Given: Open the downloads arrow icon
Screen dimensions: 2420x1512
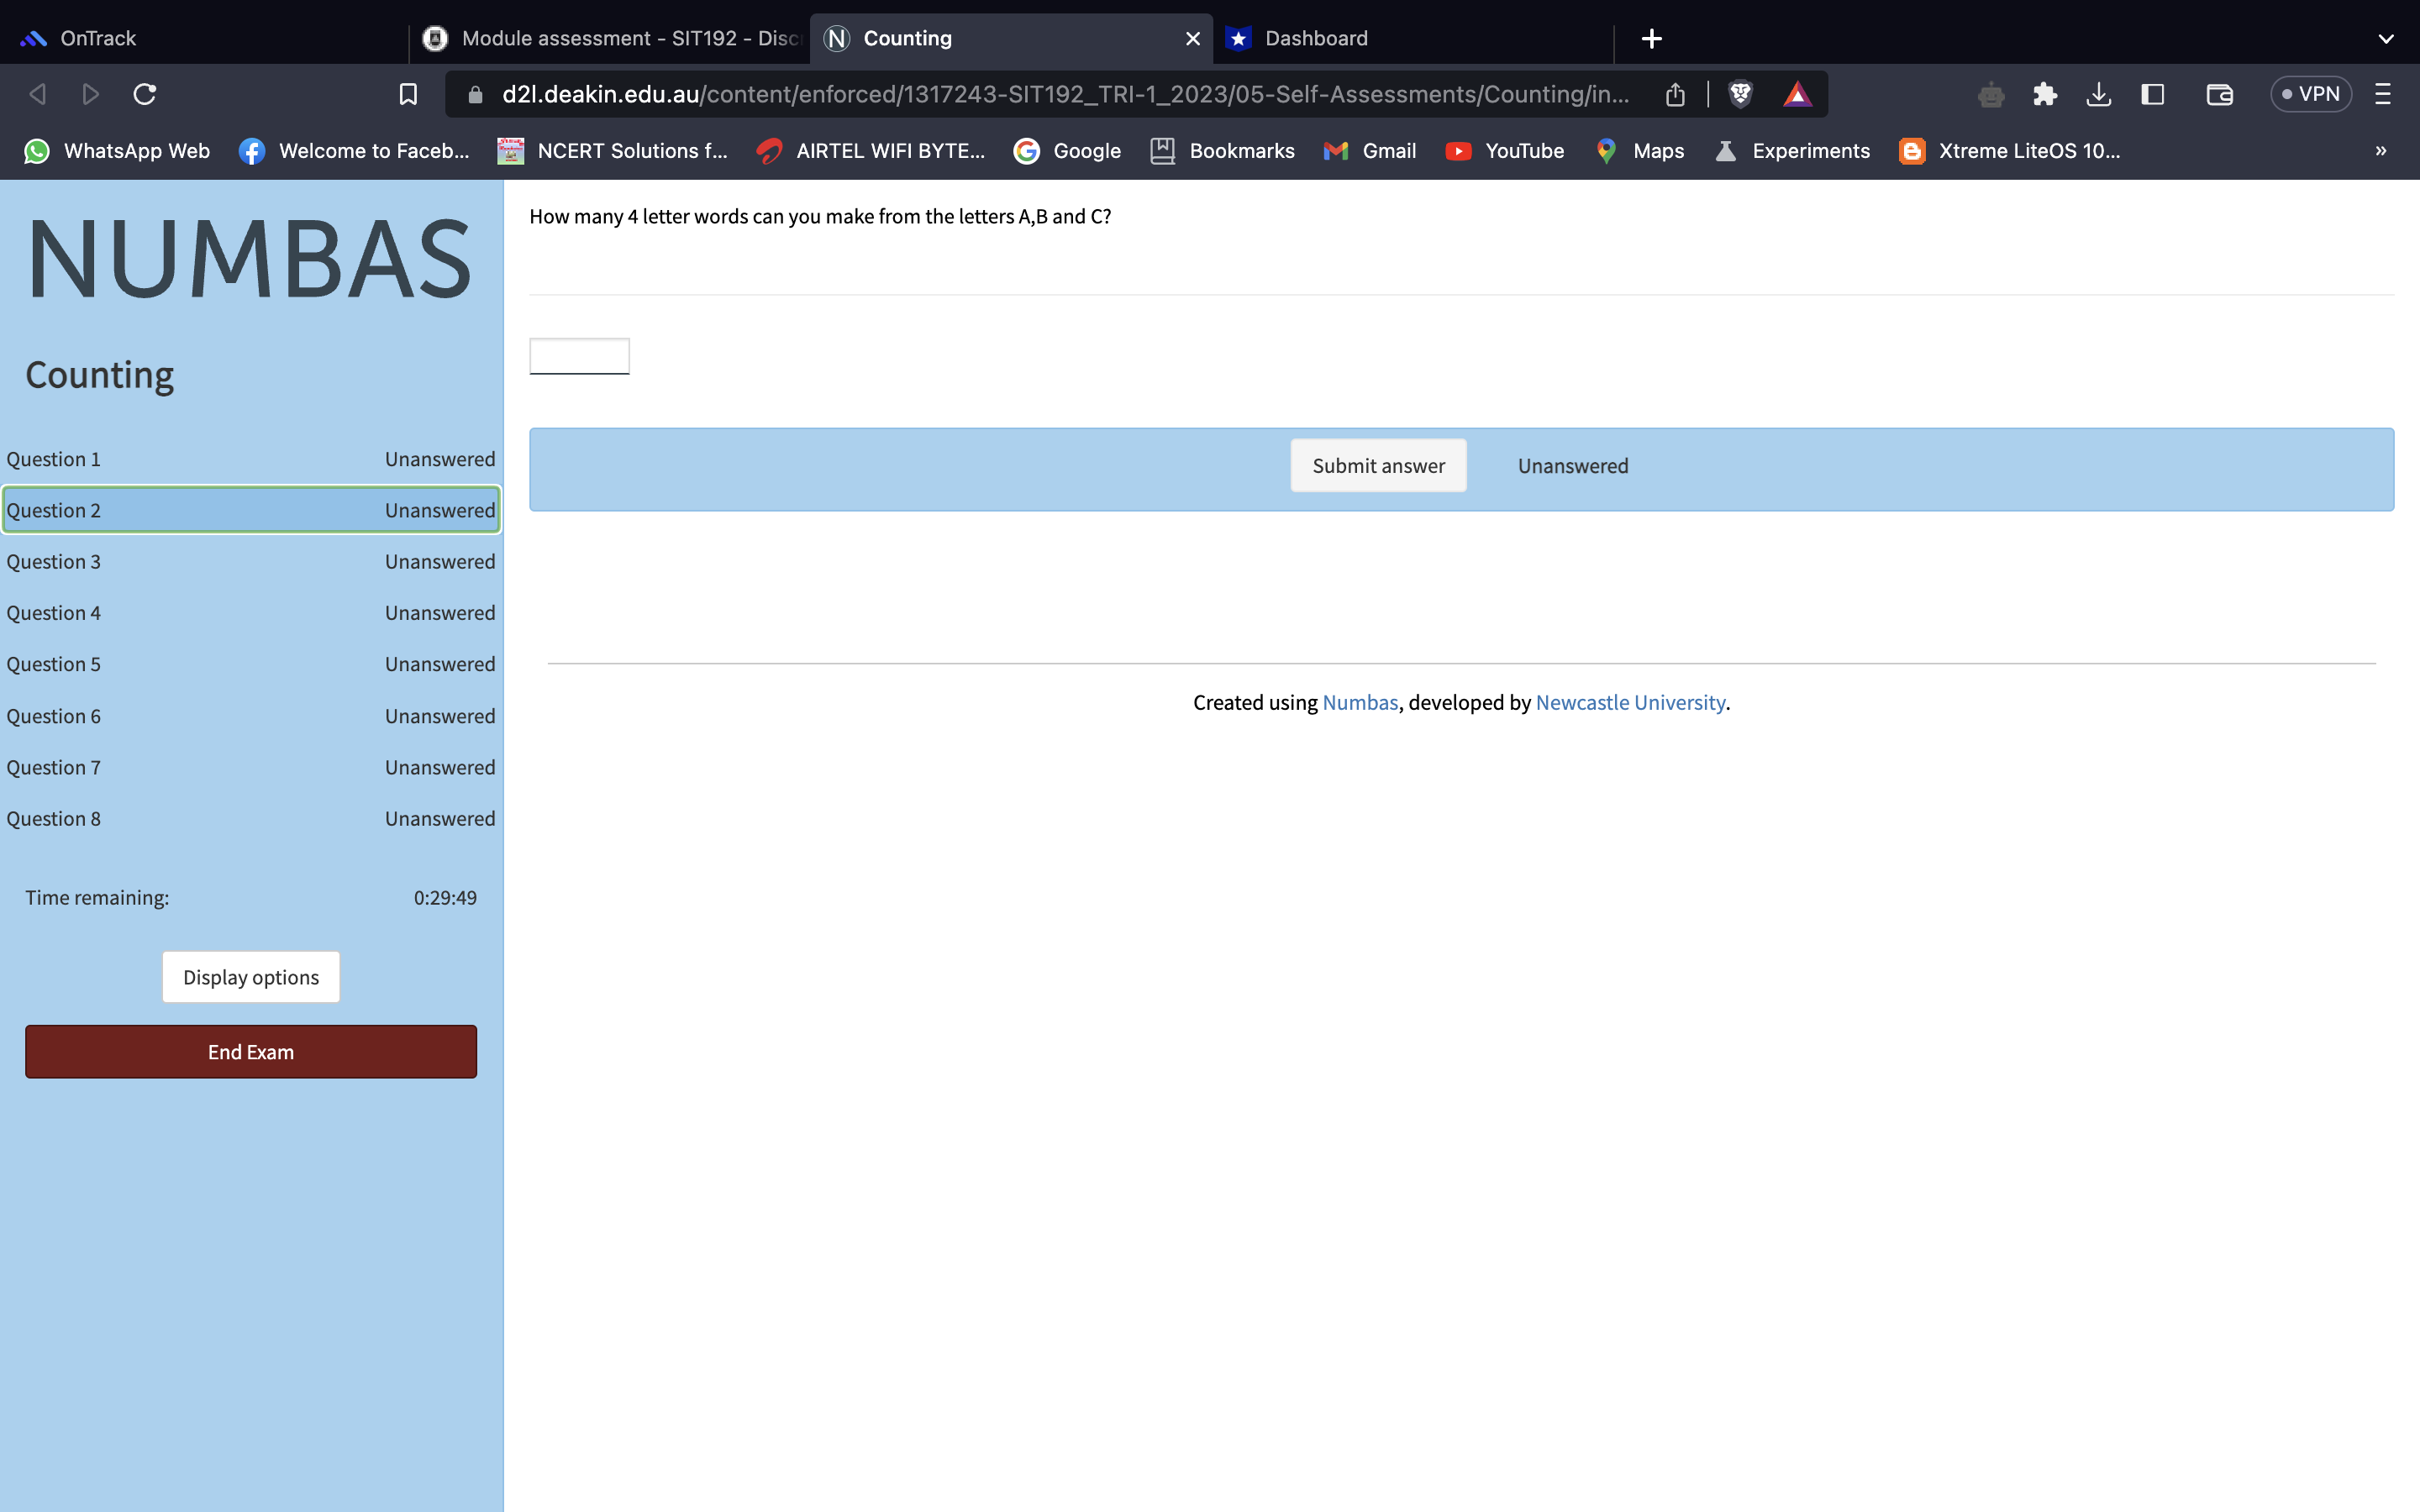Looking at the screenshot, I should (x=2098, y=94).
